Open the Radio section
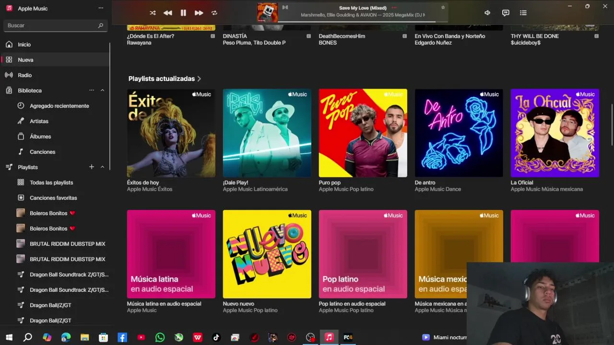The image size is (614, 345). click(x=56, y=75)
